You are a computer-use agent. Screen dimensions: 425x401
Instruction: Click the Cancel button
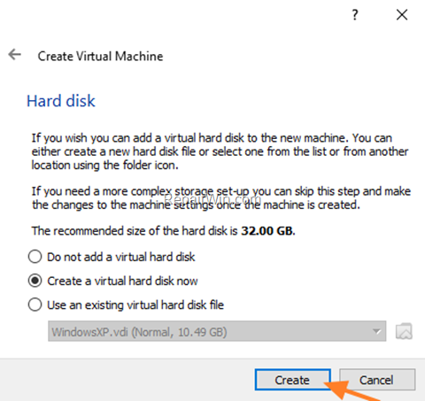377,380
